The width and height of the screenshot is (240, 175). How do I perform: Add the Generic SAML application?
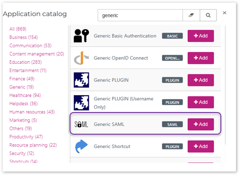coord(201,124)
